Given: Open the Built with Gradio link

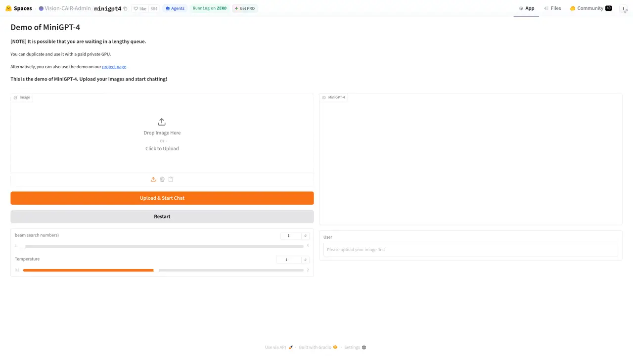Looking at the screenshot, I should click(318, 348).
